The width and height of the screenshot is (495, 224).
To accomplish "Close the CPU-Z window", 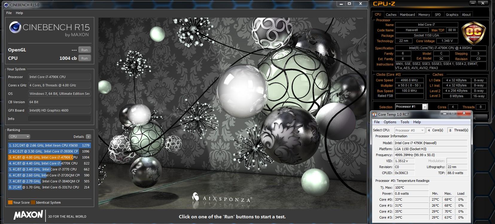I will (483, 3).
